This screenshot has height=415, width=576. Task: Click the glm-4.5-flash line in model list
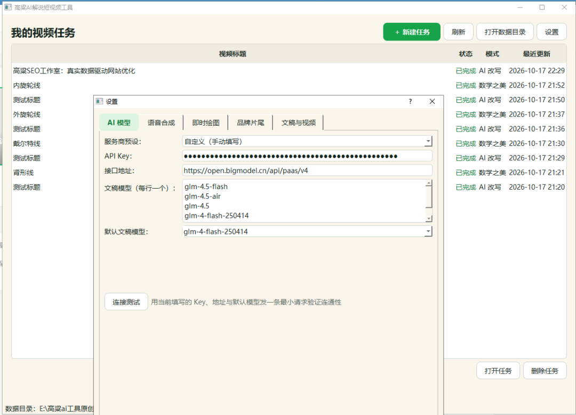(206, 187)
